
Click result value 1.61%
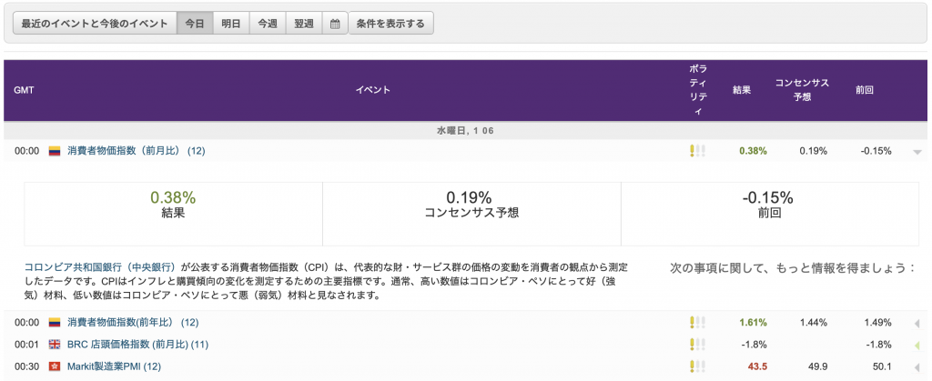pos(753,322)
